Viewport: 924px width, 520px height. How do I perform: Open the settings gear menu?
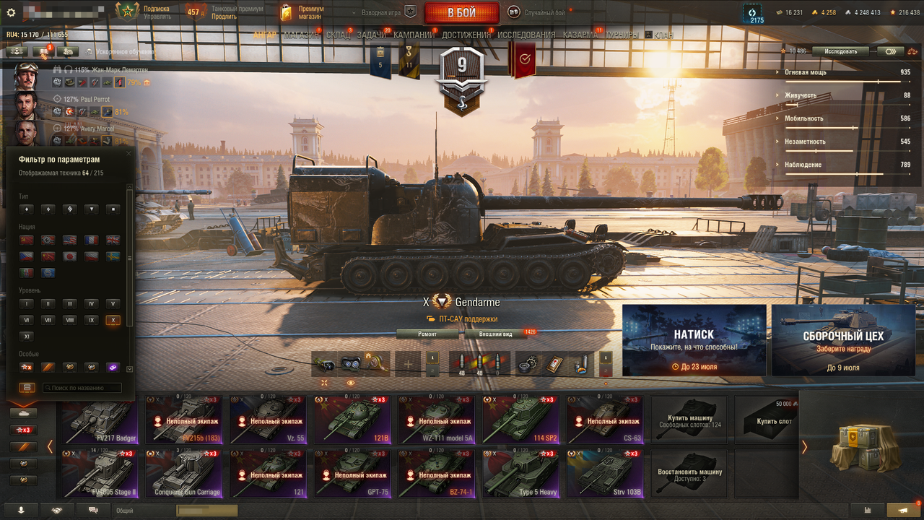(x=11, y=12)
